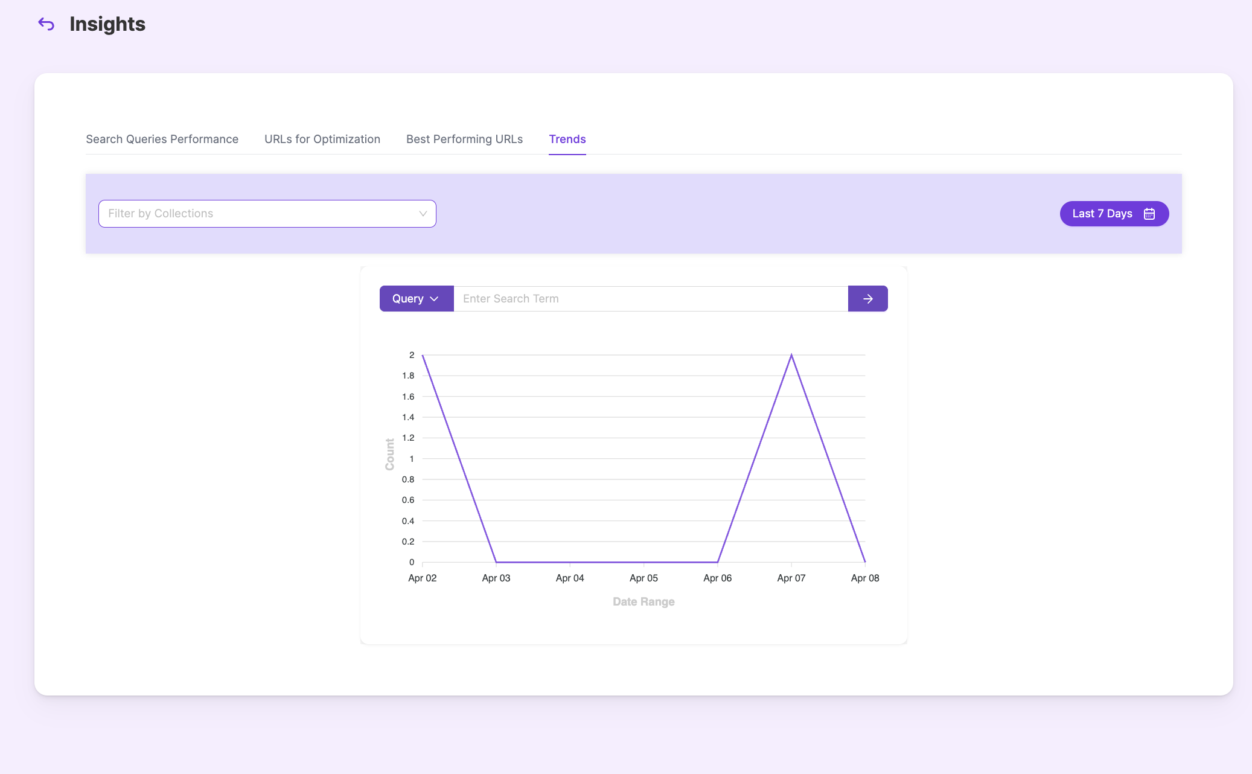The height and width of the screenshot is (774, 1252).
Task: Expand the Query type dropdown
Action: coord(416,299)
